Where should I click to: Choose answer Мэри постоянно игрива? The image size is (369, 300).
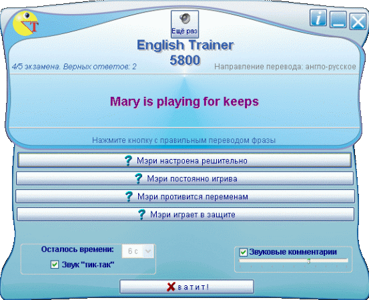pyautogui.click(x=185, y=178)
